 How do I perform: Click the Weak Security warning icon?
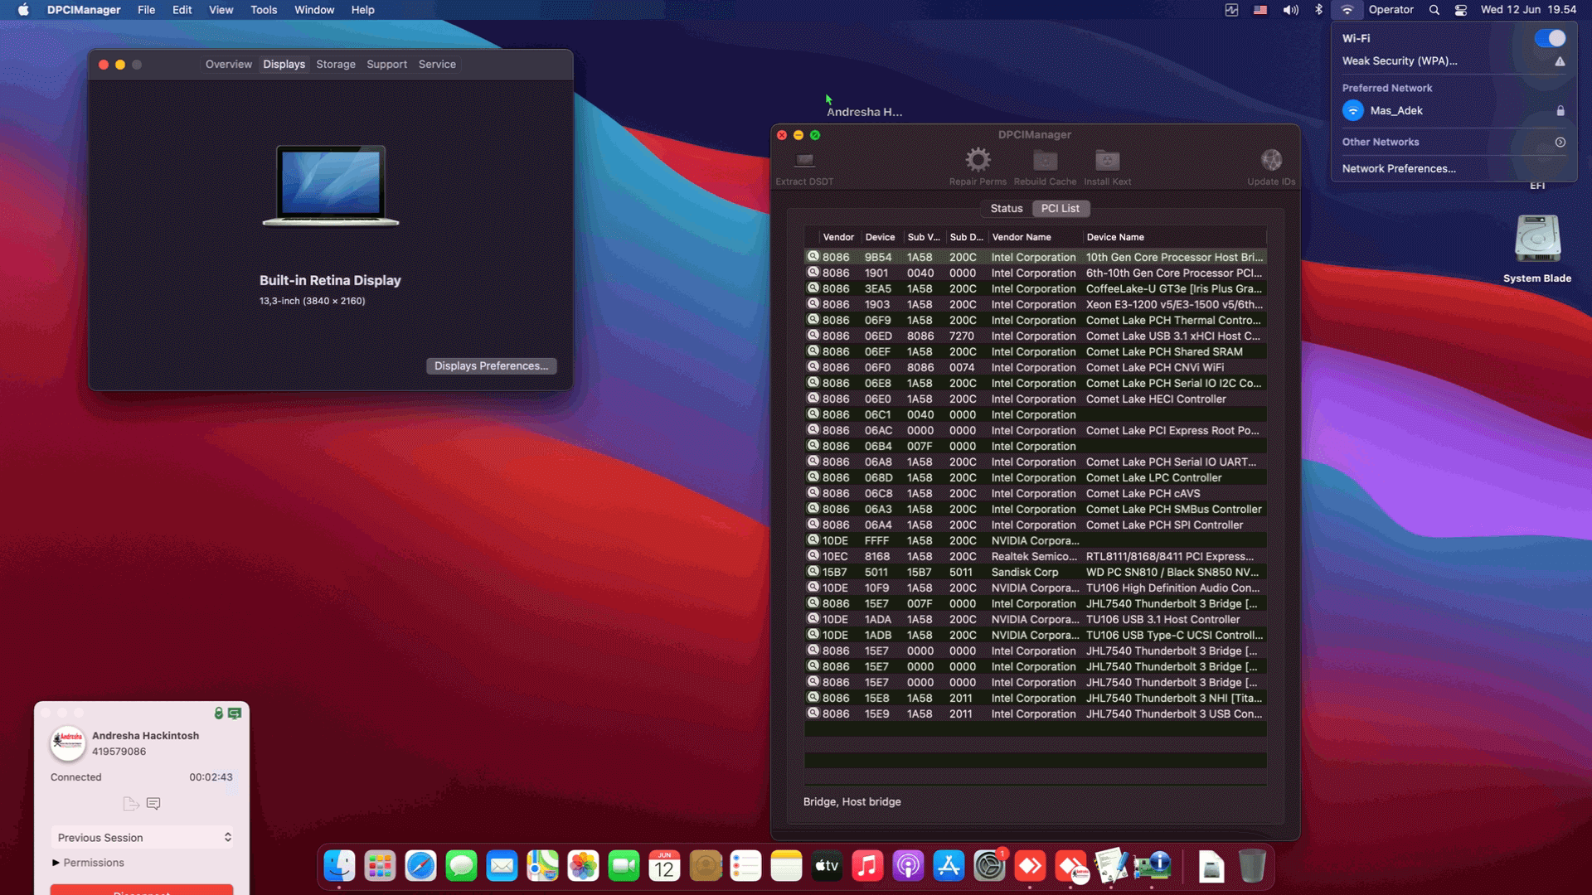tap(1560, 61)
